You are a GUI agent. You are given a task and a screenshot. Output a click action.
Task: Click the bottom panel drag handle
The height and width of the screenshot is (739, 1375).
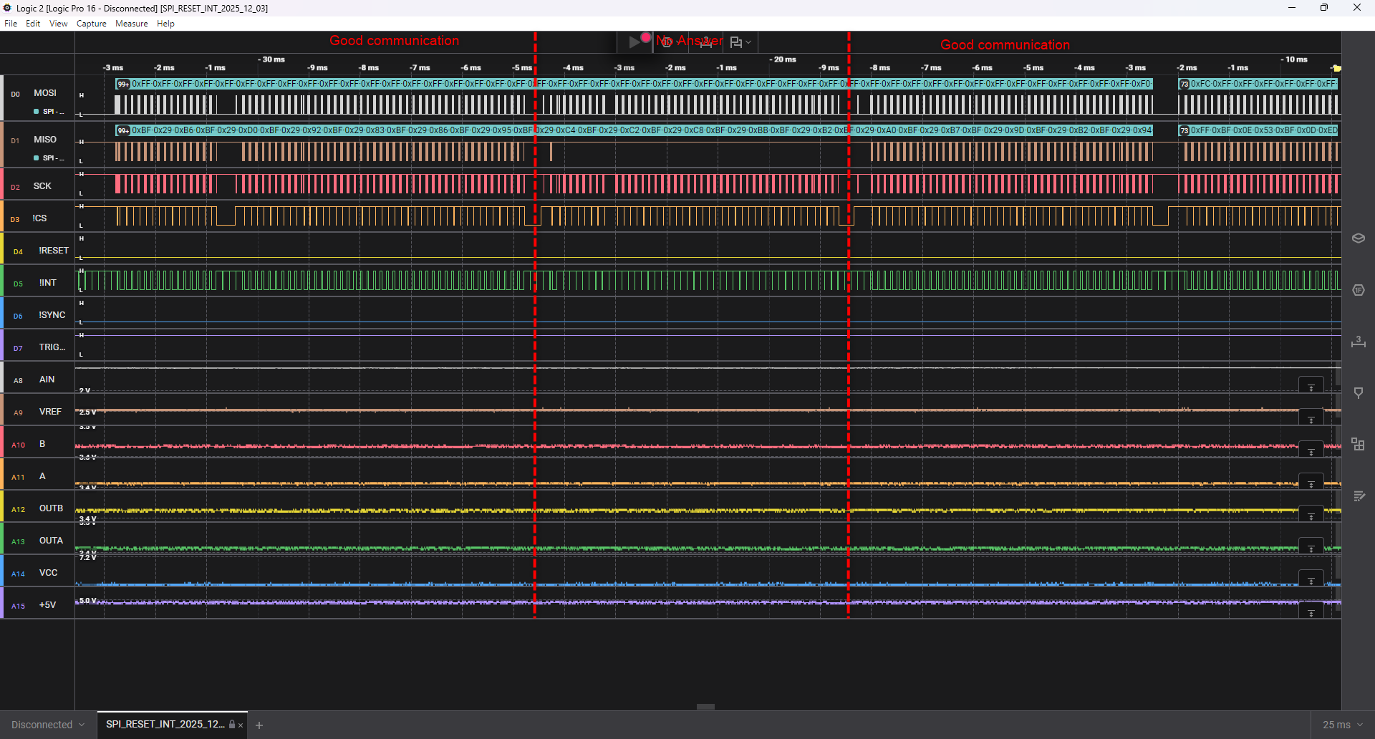(705, 707)
